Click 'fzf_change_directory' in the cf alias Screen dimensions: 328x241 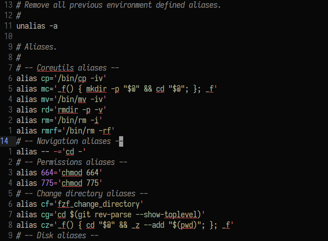(x=99, y=204)
